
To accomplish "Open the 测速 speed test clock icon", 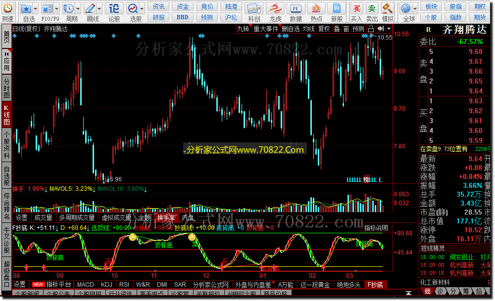I will (x=7, y=8).
